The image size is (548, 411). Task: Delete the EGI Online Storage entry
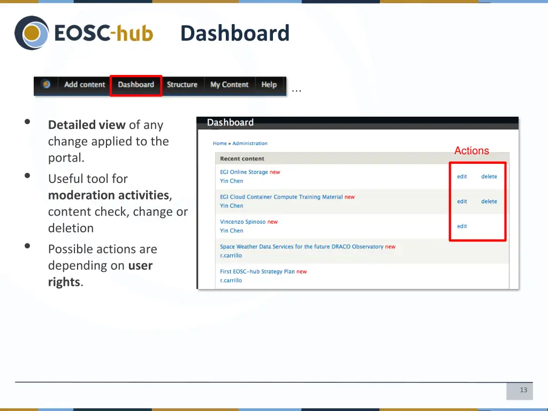(x=489, y=177)
